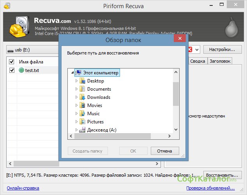
Task: Collapse the Этот компьютер tree node
Action: pyautogui.click(x=72, y=73)
